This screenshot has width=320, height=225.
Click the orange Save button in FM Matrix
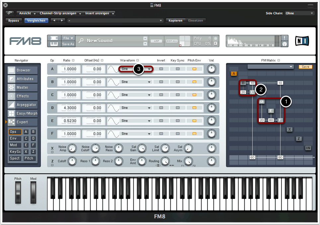pyautogui.click(x=305, y=67)
